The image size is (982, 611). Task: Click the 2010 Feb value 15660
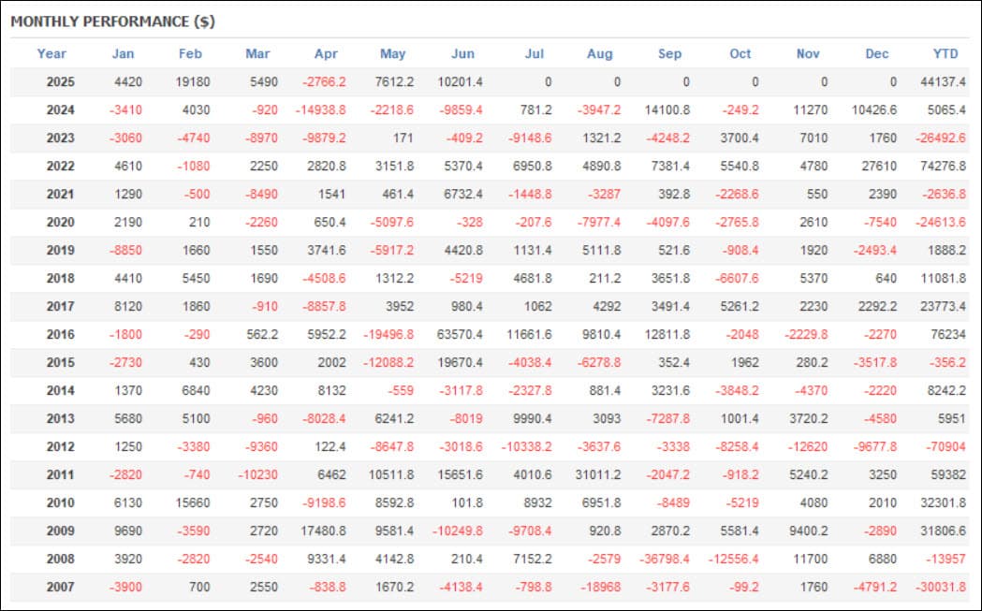(x=193, y=503)
